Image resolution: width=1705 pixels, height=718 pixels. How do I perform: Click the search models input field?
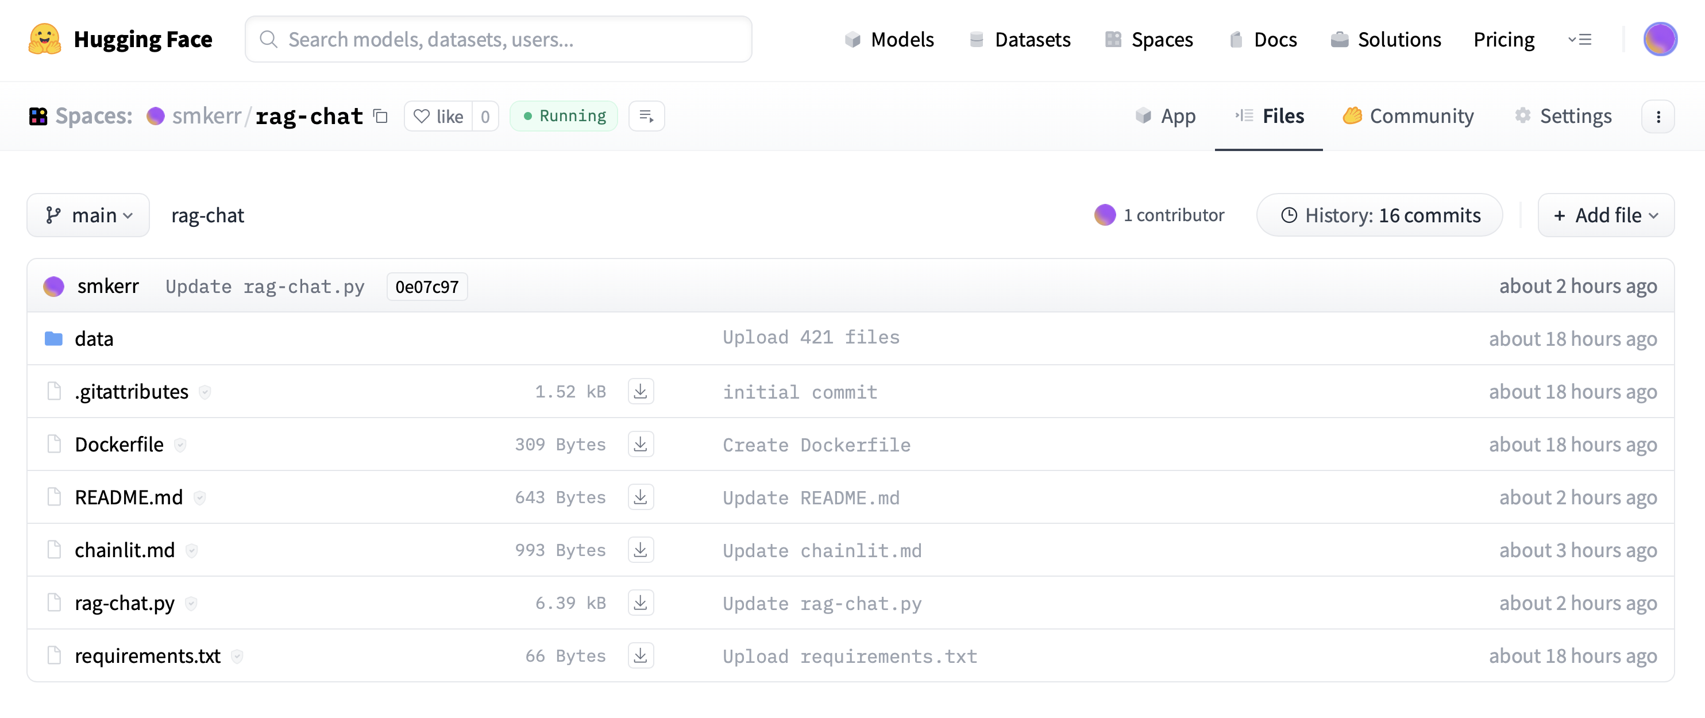[x=497, y=39]
